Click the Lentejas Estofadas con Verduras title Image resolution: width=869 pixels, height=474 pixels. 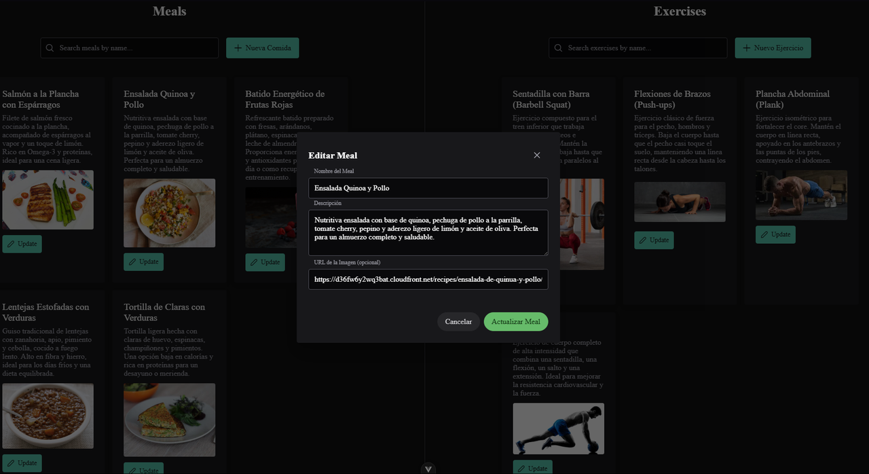coord(45,312)
